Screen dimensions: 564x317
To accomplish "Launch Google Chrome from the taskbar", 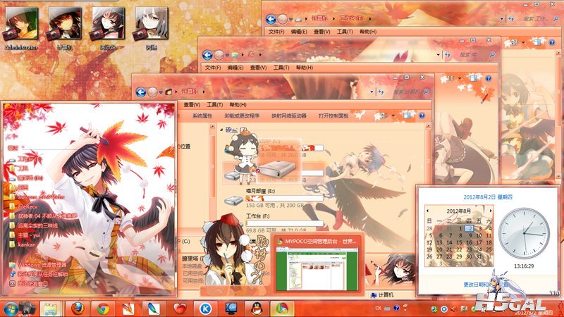I will 104,308.
